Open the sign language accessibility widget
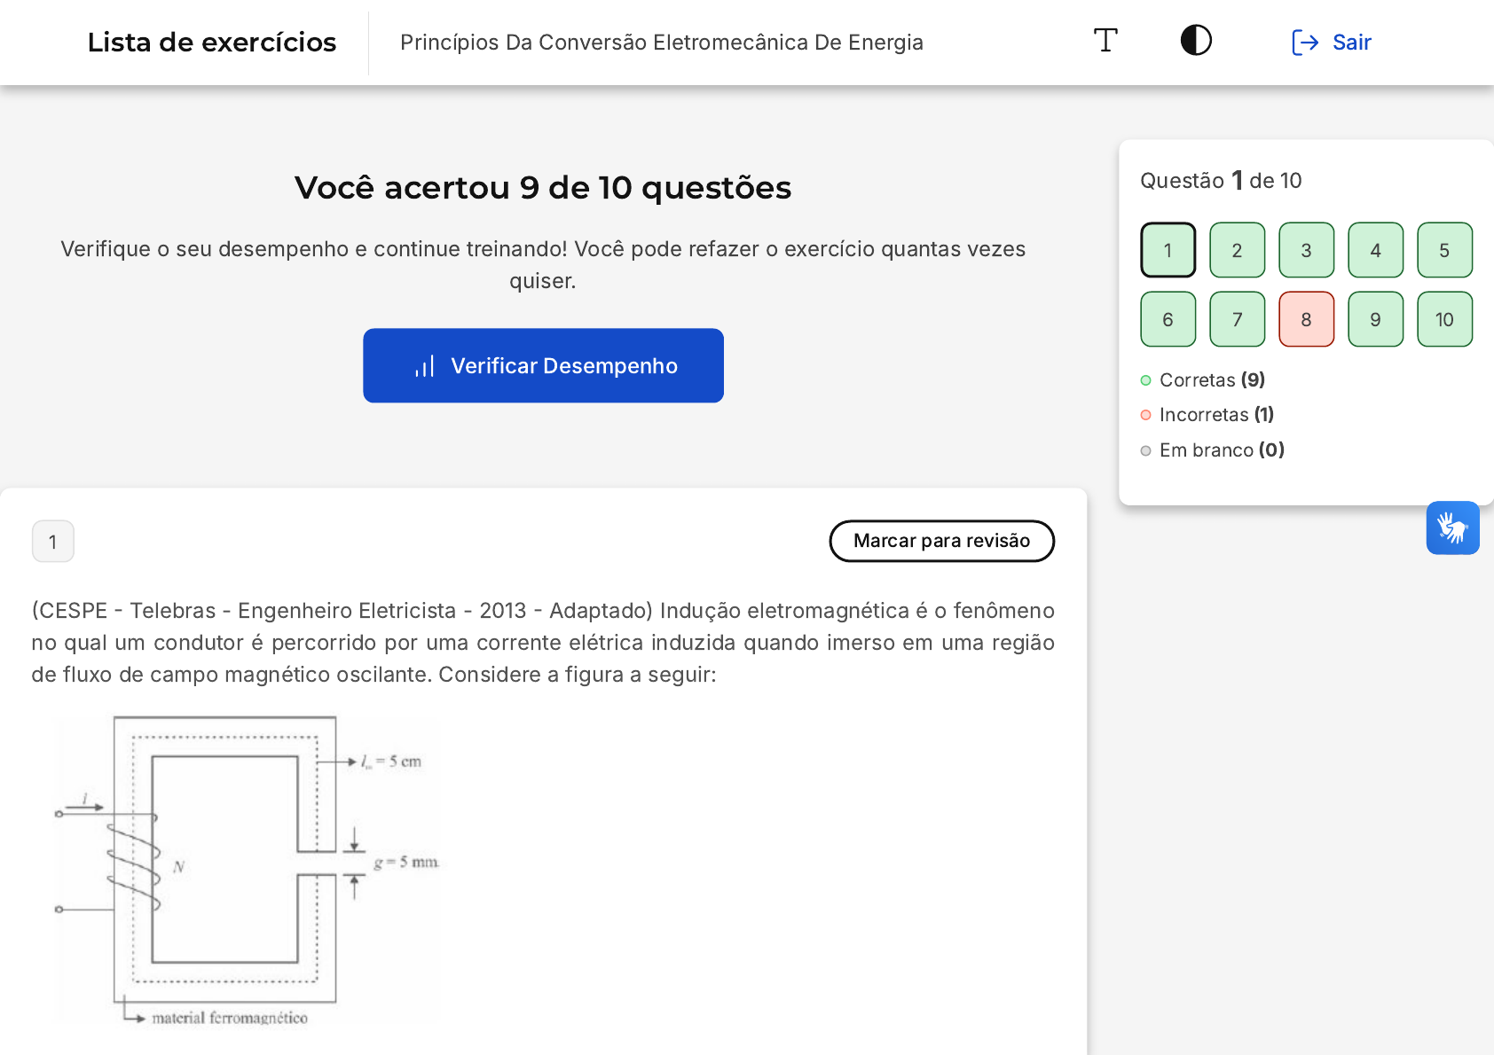1494x1055 pixels. [x=1452, y=528]
